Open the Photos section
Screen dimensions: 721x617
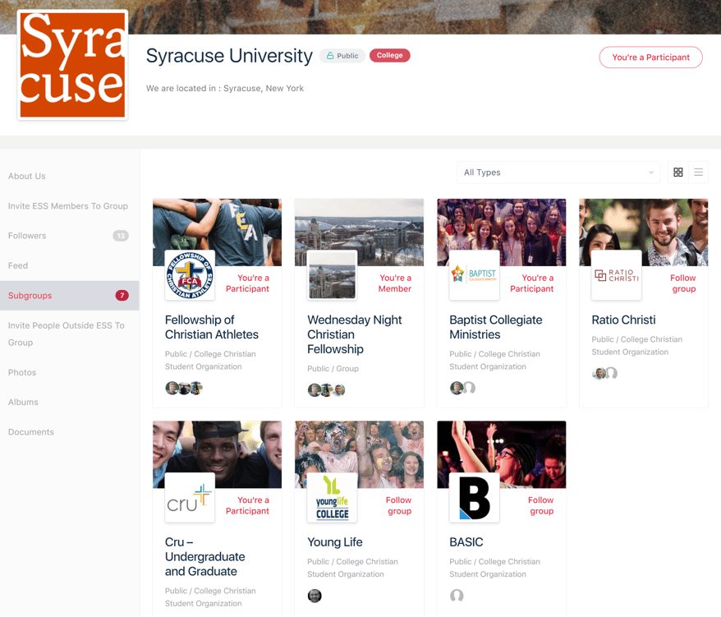coord(22,372)
